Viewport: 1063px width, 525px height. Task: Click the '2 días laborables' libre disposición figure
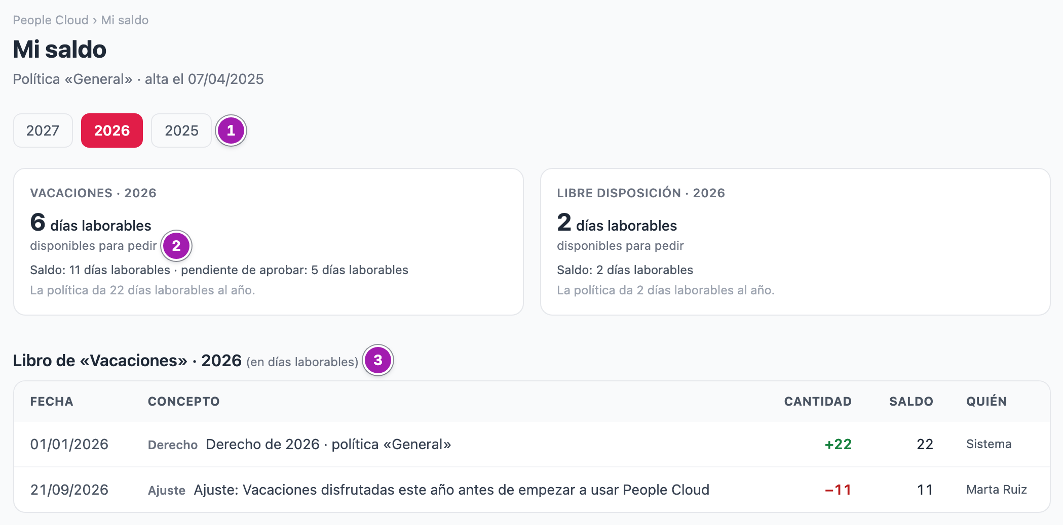pos(617,223)
